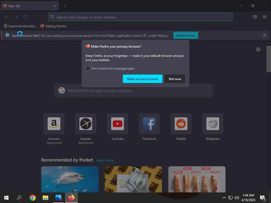The width and height of the screenshot is (271, 203).
Task: Open the credit card money Pocket story
Action: 133,179
